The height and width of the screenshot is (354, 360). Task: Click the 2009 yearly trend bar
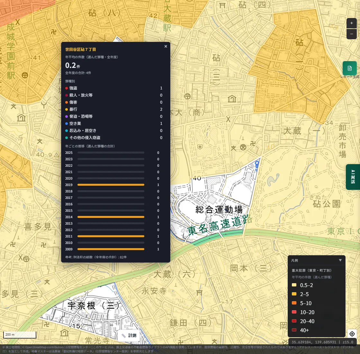[111, 249]
